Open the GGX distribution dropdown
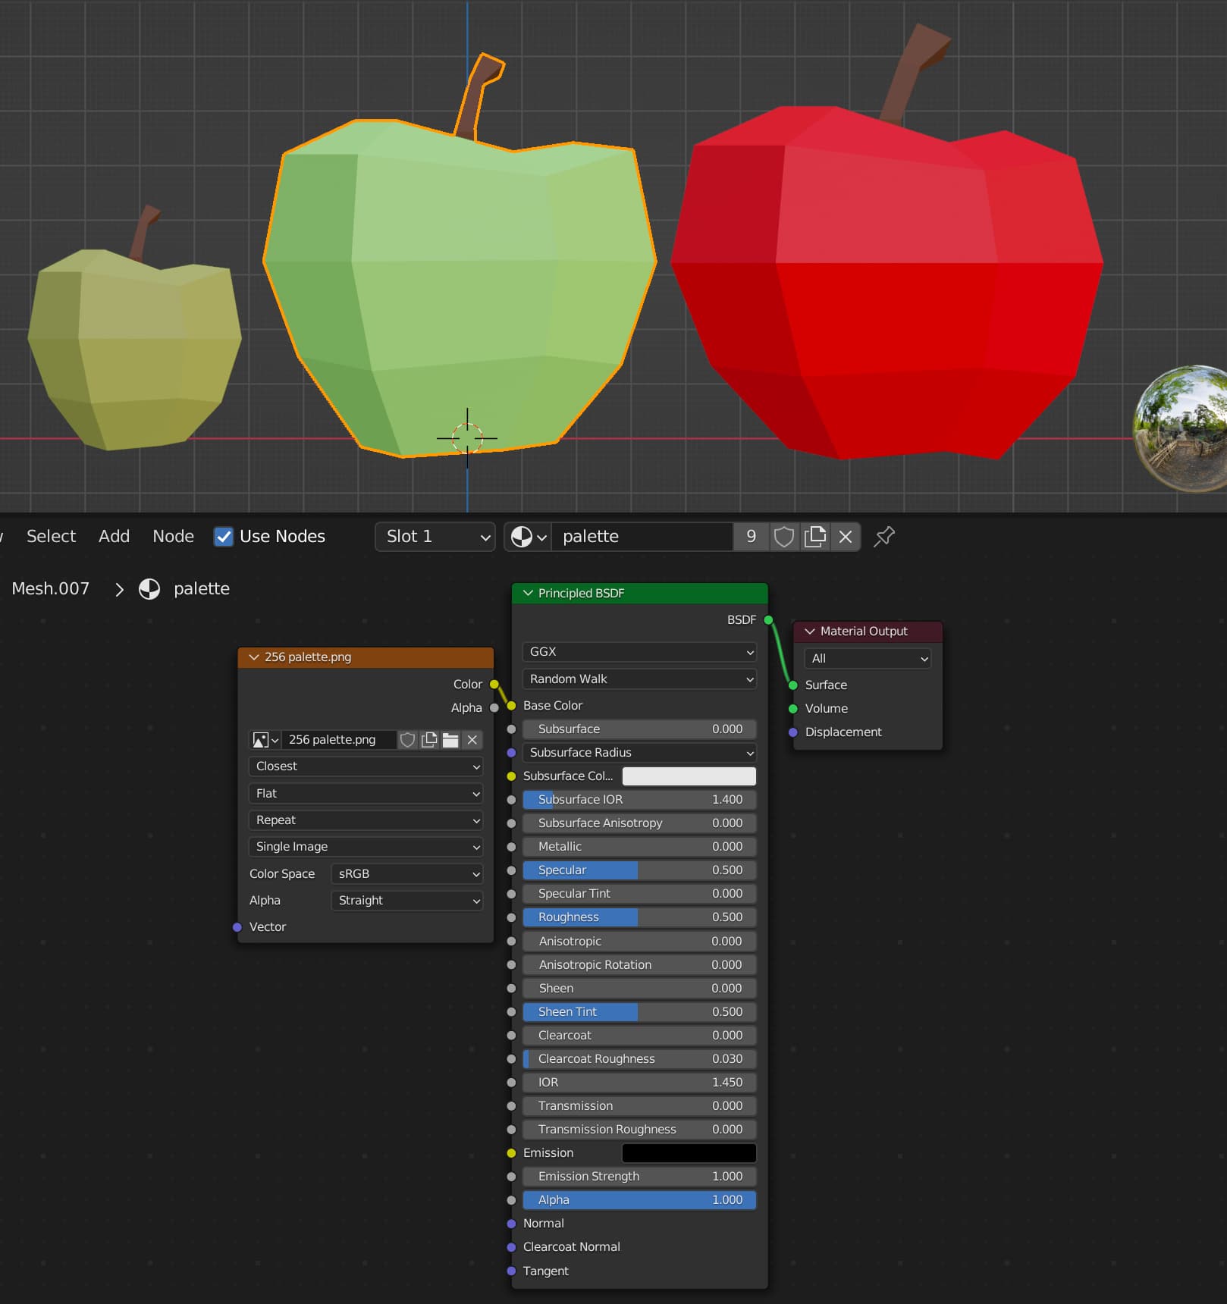Viewport: 1227px width, 1304px height. tap(639, 652)
